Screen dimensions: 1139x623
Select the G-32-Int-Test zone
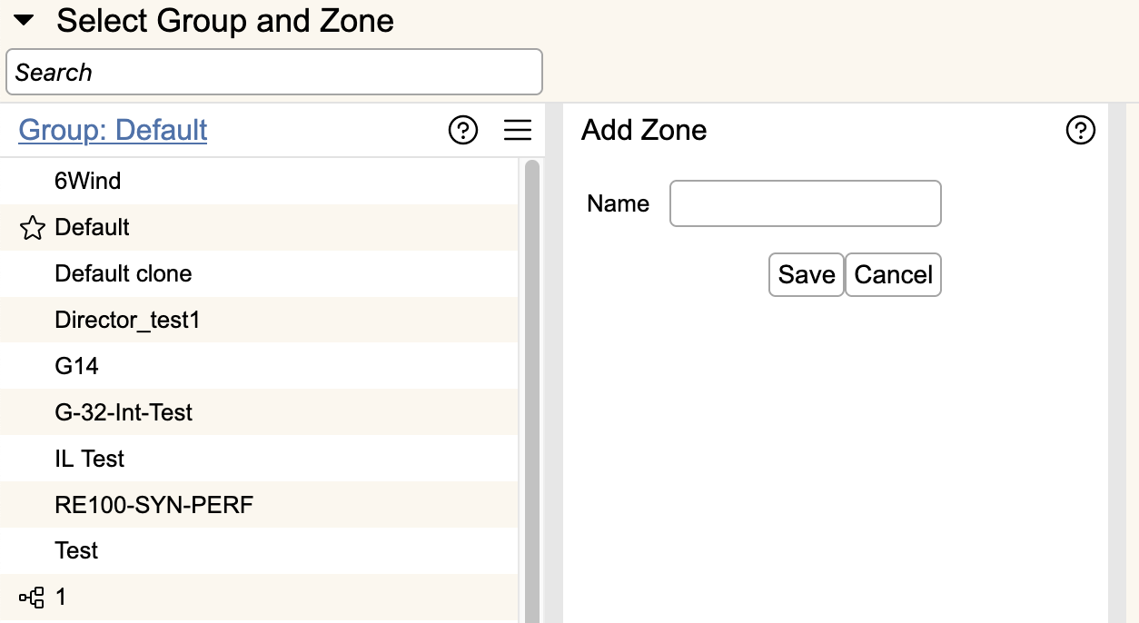click(x=259, y=412)
